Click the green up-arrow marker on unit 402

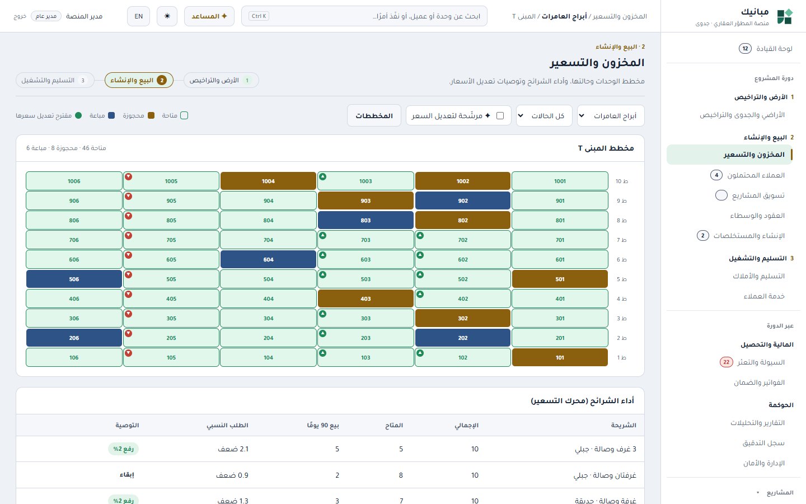(420, 295)
